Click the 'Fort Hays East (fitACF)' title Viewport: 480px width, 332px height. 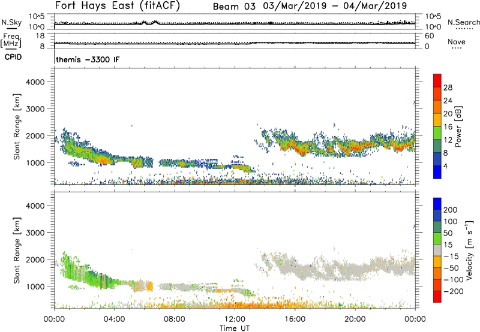pos(118,6)
